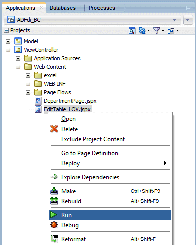The image size is (196, 245).
Task: Select the Application Sources label
Action: click(x=57, y=58)
